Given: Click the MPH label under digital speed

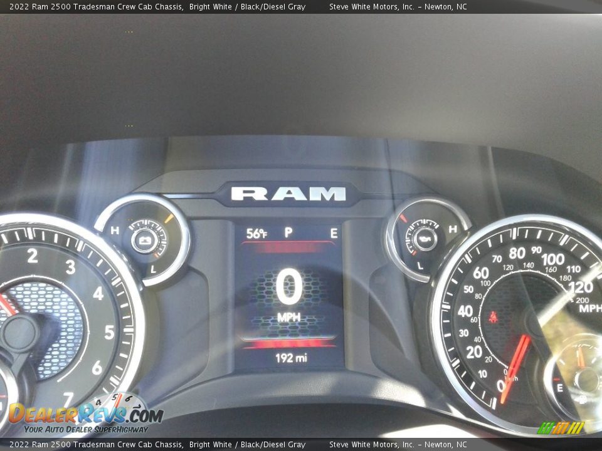Looking at the screenshot, I should click(288, 318).
